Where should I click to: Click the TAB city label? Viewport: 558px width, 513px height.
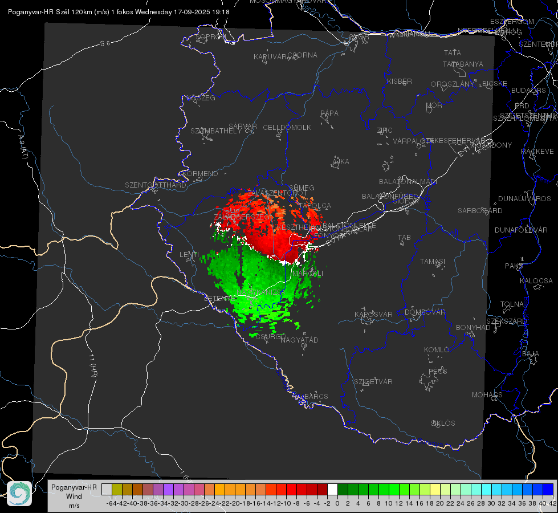click(x=404, y=238)
